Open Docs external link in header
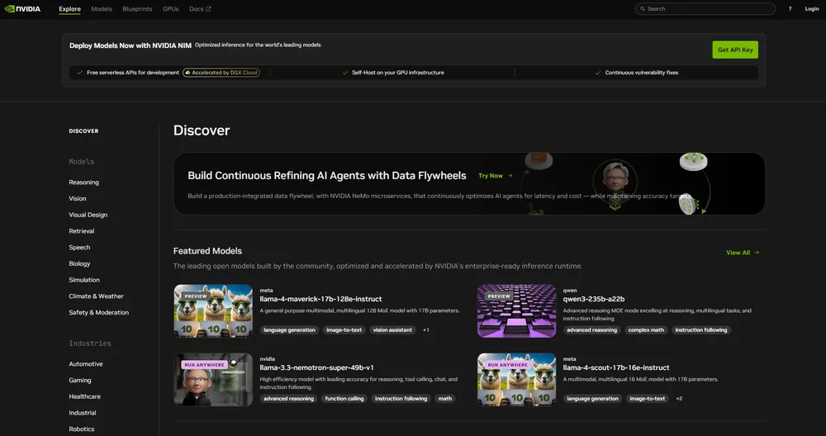826x436 pixels. 199,9
